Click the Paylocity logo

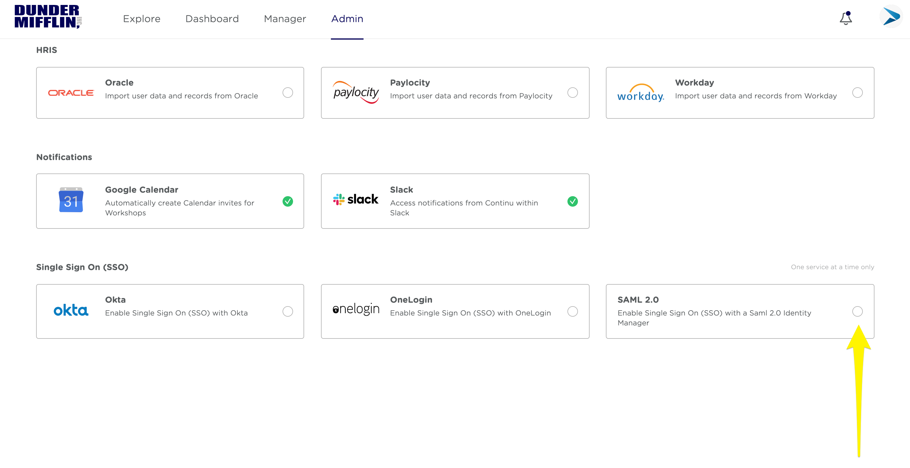356,93
